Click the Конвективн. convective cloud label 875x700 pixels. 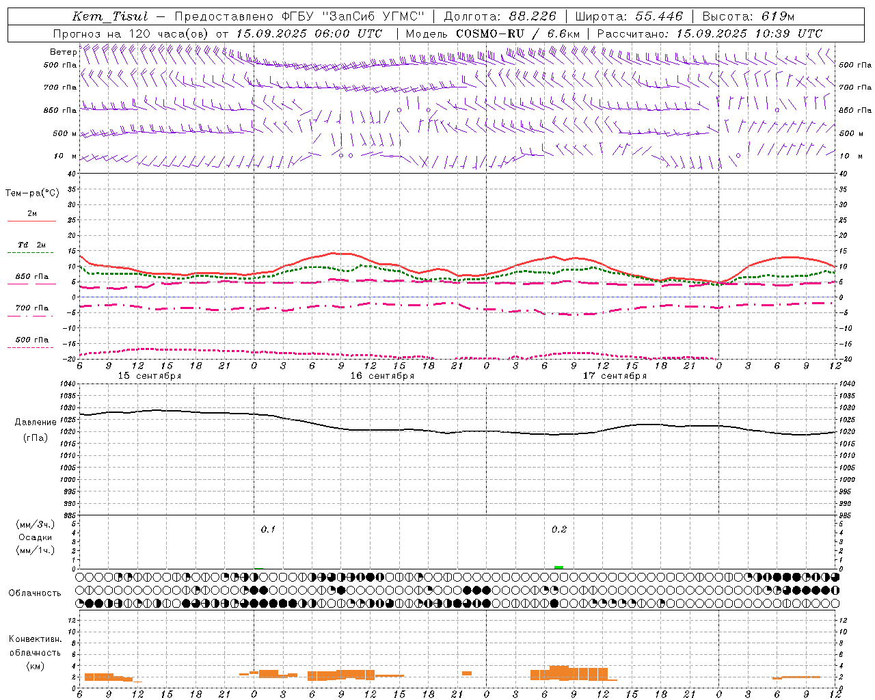point(36,639)
